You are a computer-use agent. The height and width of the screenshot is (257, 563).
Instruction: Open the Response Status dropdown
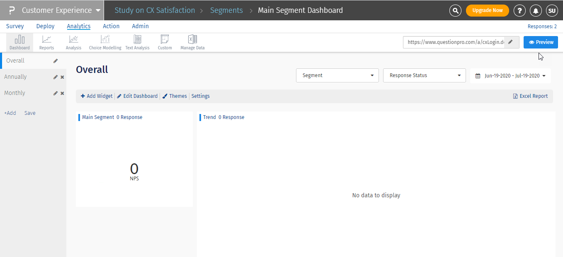tap(424, 75)
